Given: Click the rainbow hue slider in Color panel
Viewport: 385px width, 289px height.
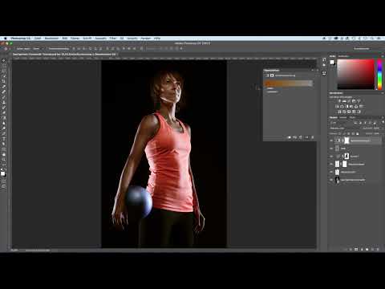Looking at the screenshot, I should pos(379,75).
